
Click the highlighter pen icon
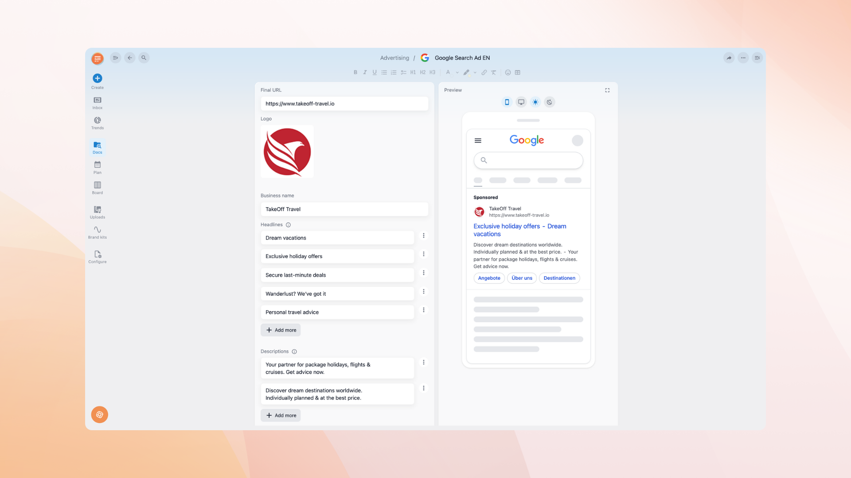(466, 73)
